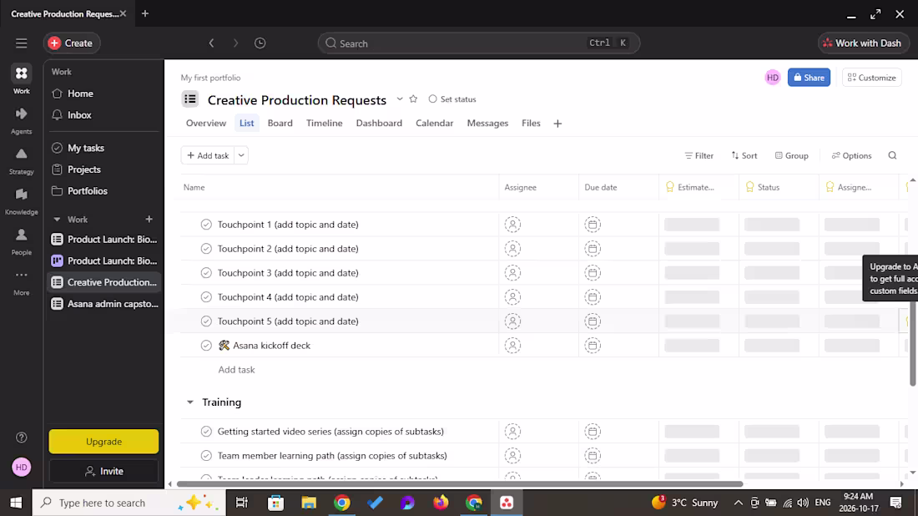Go back with the left arrow
Screen dimensions: 918x516
[x=211, y=43]
